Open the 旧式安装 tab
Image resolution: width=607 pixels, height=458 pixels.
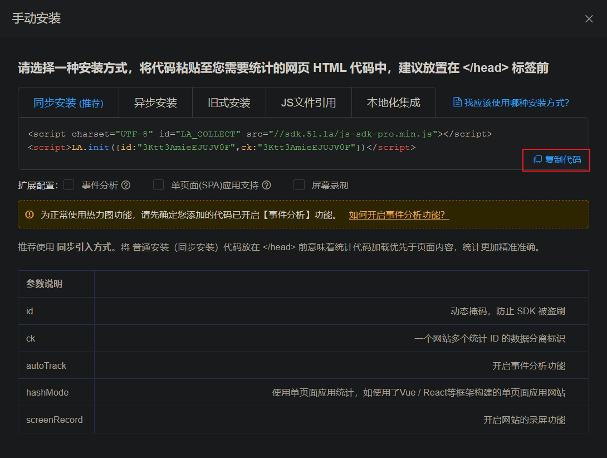pos(229,103)
